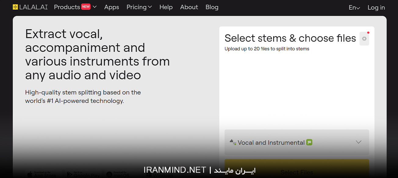
Task: Open the Help menu item
Action: pos(166,7)
